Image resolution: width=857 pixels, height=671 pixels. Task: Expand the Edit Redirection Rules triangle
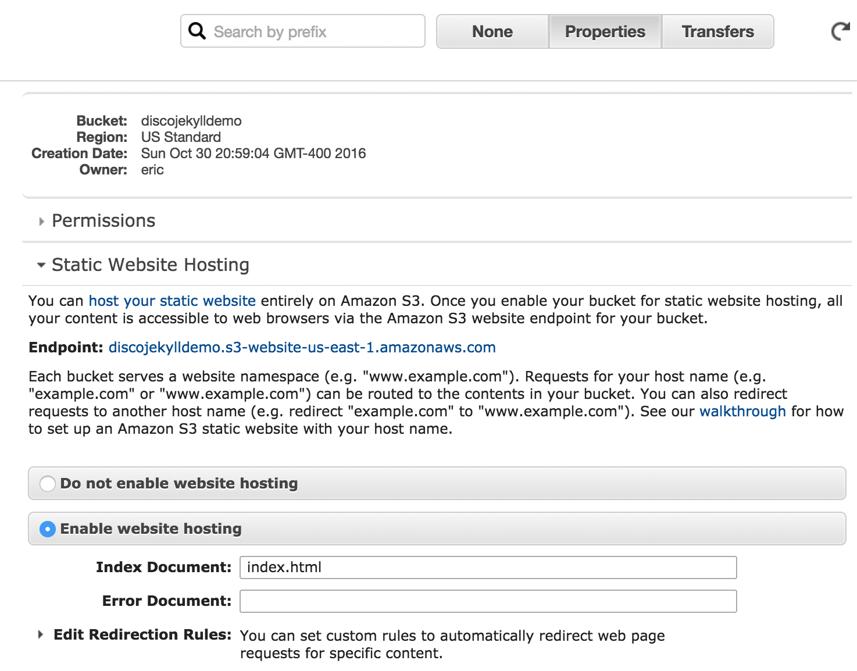click(x=41, y=634)
